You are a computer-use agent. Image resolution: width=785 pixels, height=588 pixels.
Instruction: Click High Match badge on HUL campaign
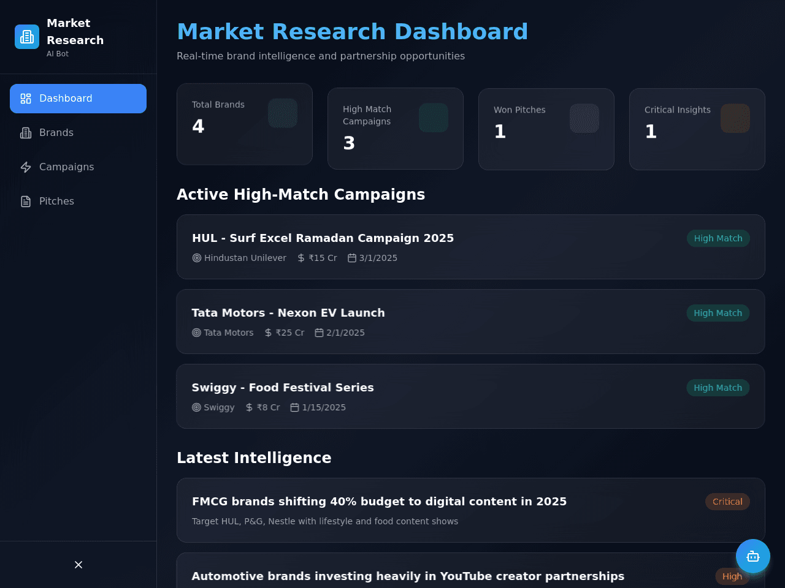click(x=718, y=238)
